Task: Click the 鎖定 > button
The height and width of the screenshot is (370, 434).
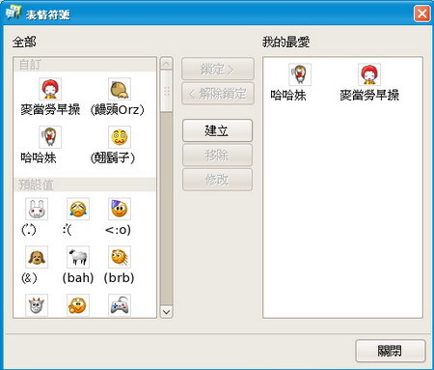Action: coord(218,69)
